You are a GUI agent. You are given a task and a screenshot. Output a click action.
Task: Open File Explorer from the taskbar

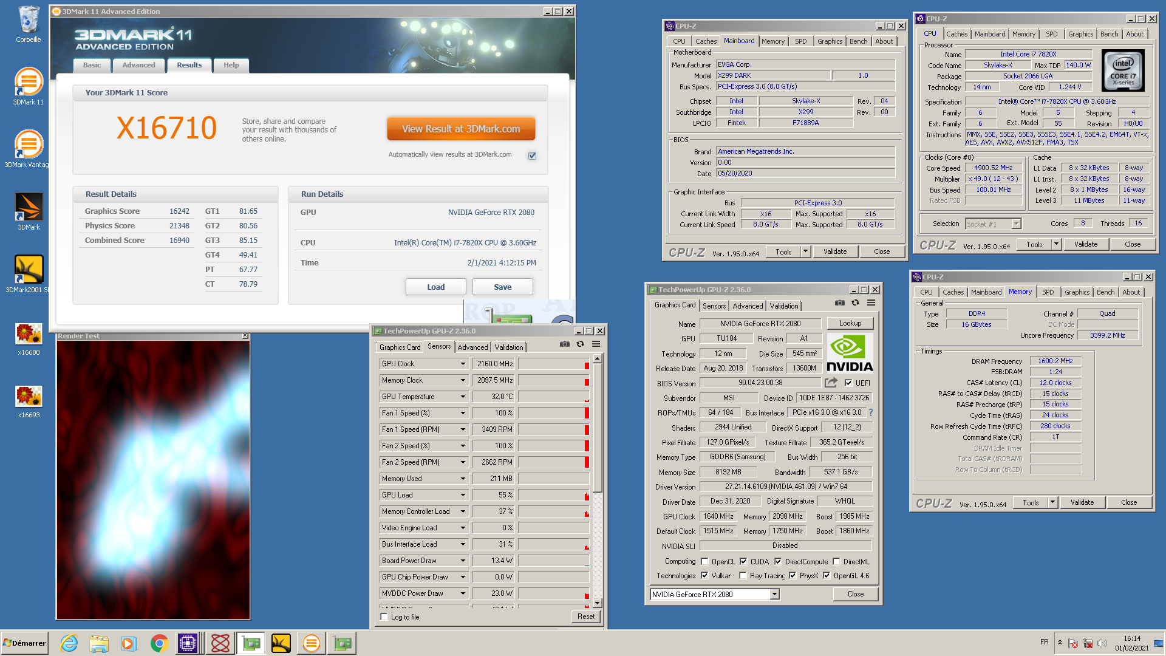(x=99, y=643)
